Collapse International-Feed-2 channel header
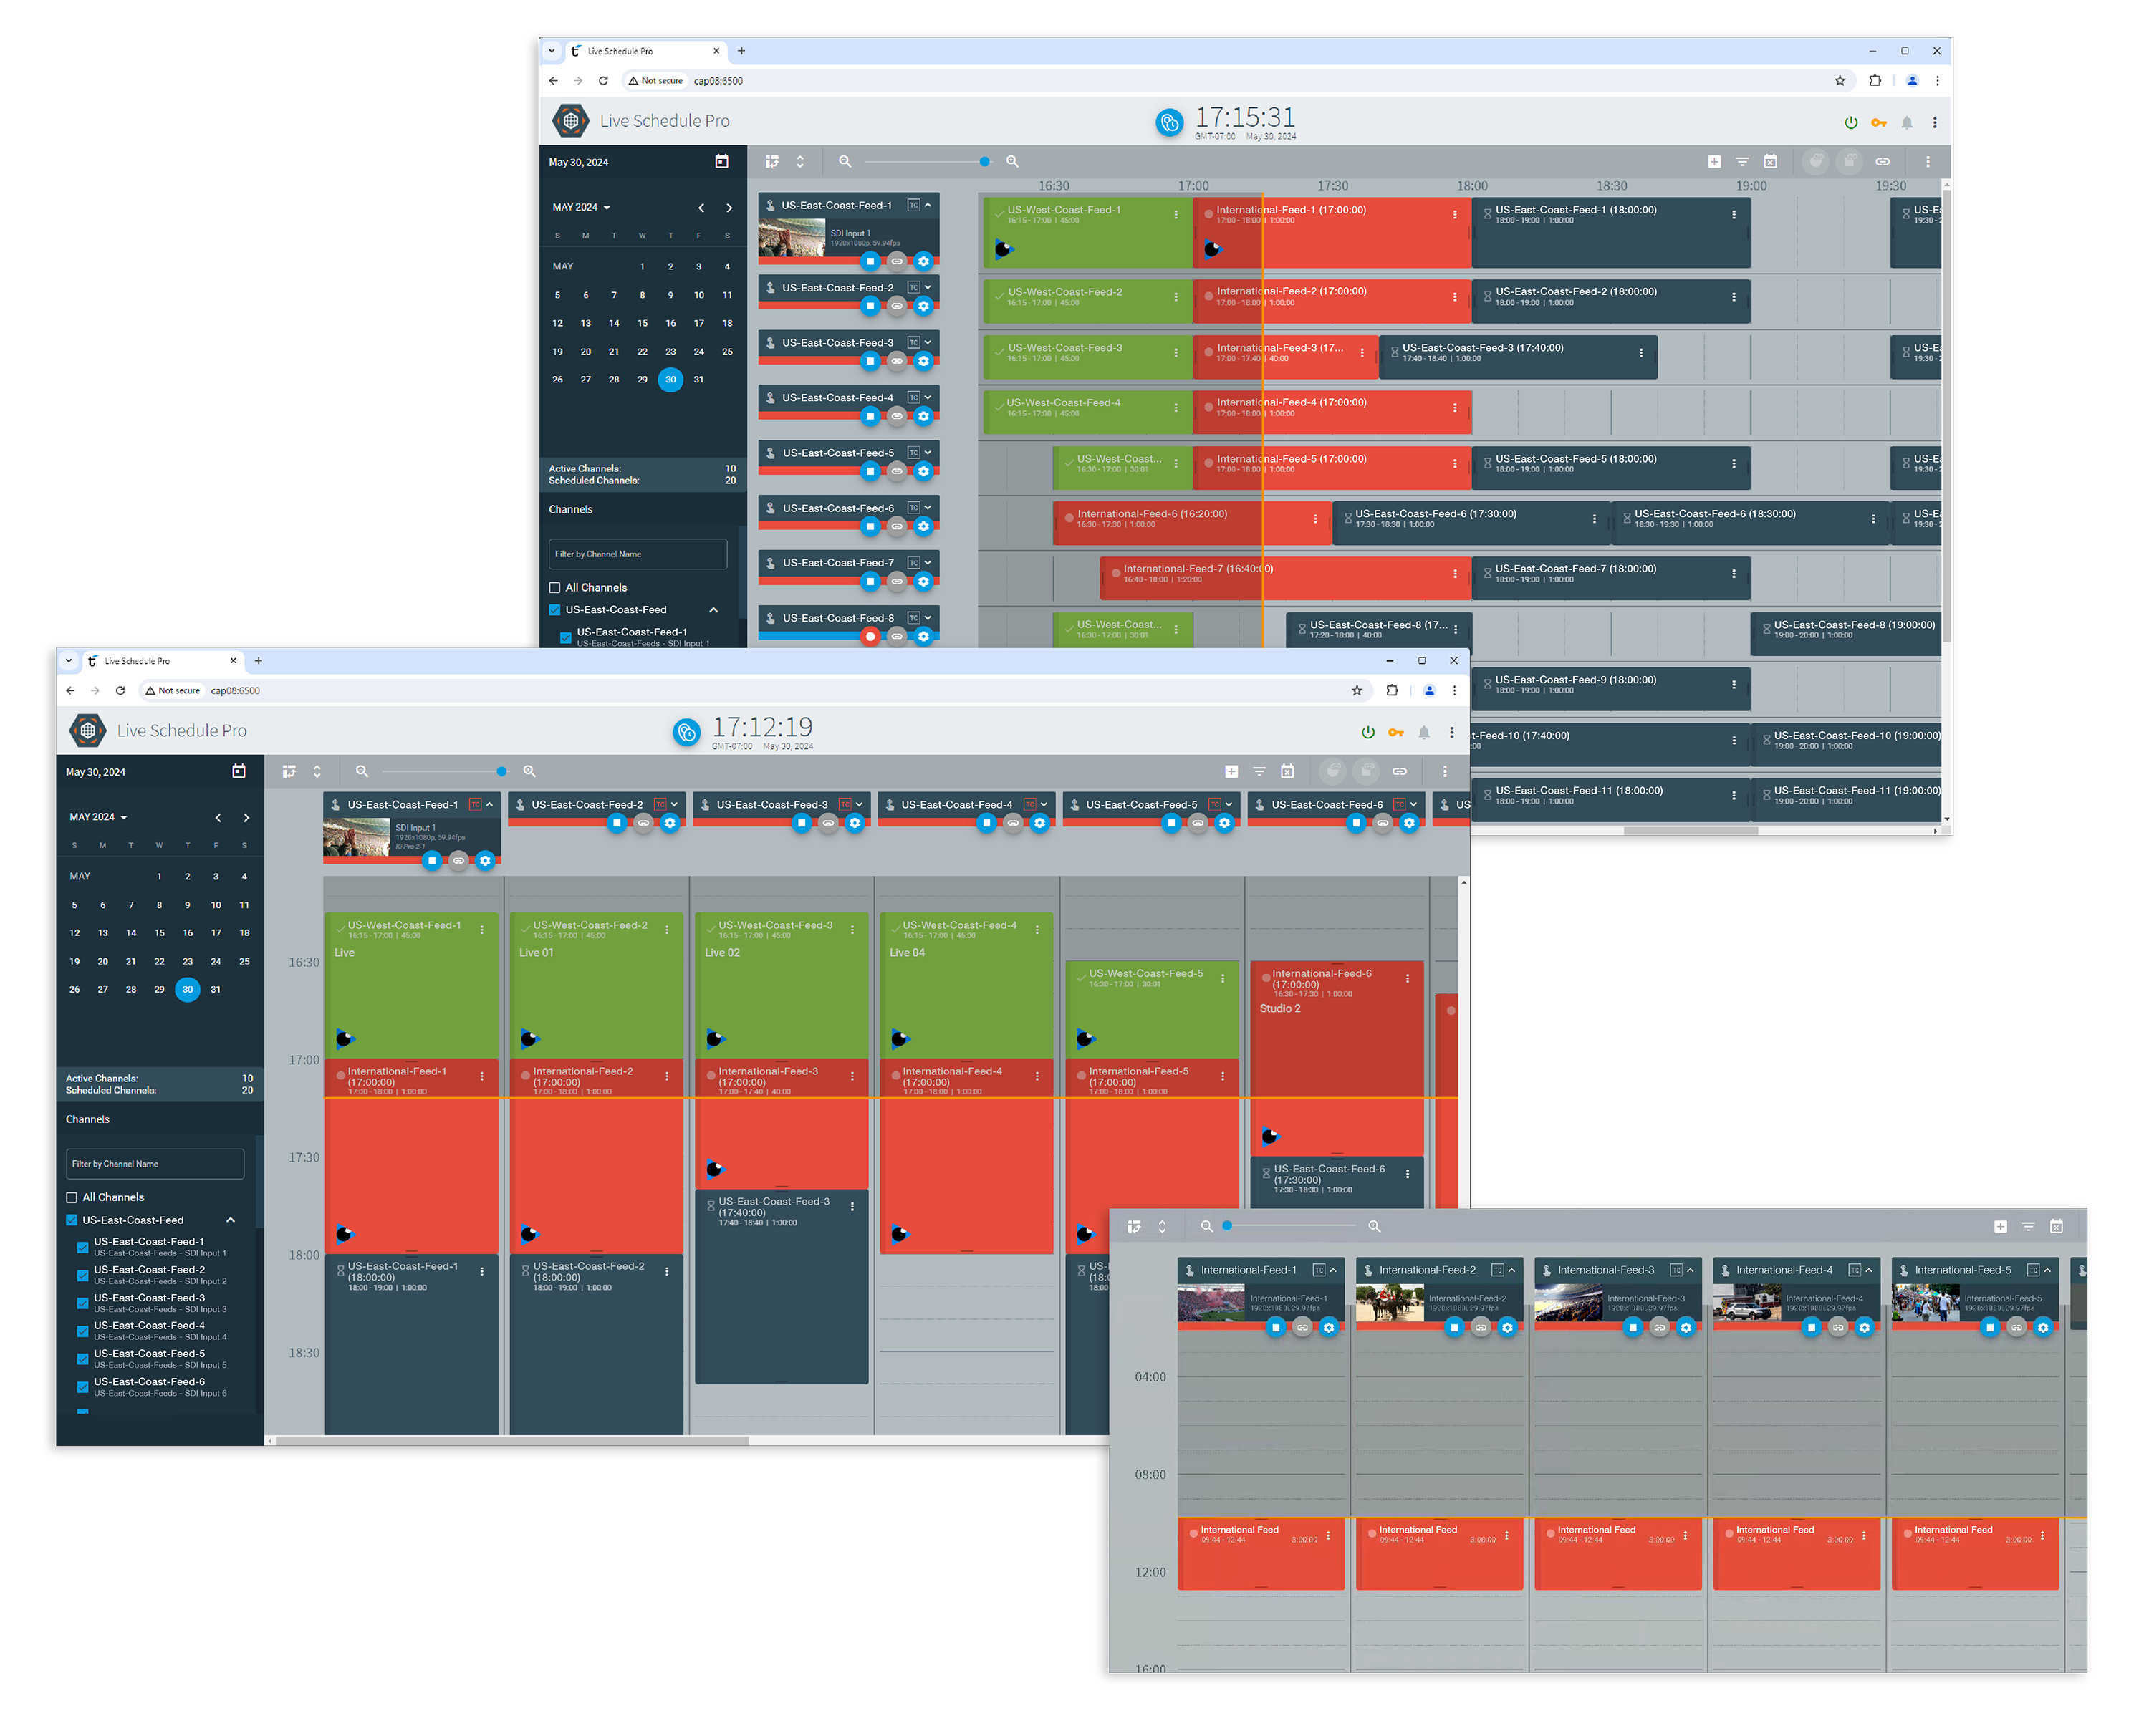Screen dimensions: 2149x1736 pyautogui.click(x=1511, y=1270)
